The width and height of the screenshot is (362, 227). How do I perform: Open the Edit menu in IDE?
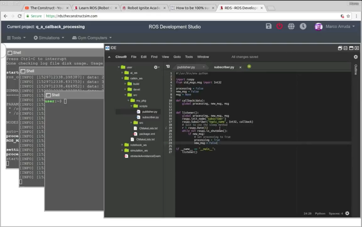pyautogui.click(x=144, y=57)
